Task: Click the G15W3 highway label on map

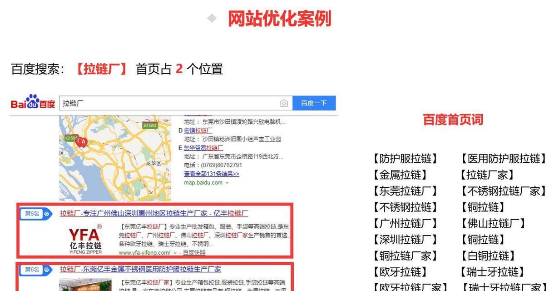Action: click(x=150, y=125)
